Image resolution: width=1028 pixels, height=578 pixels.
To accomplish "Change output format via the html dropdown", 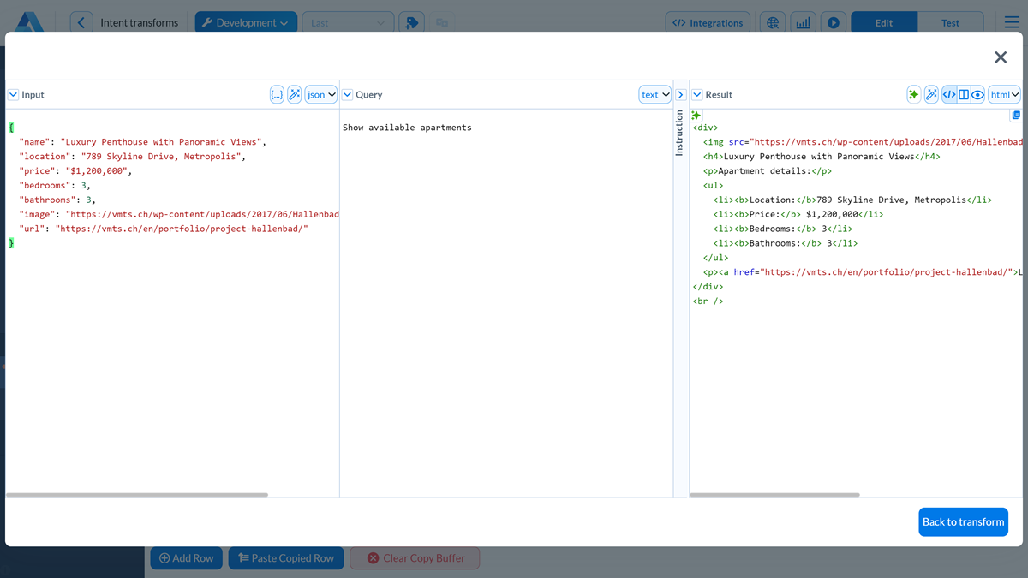I will 1003,94.
